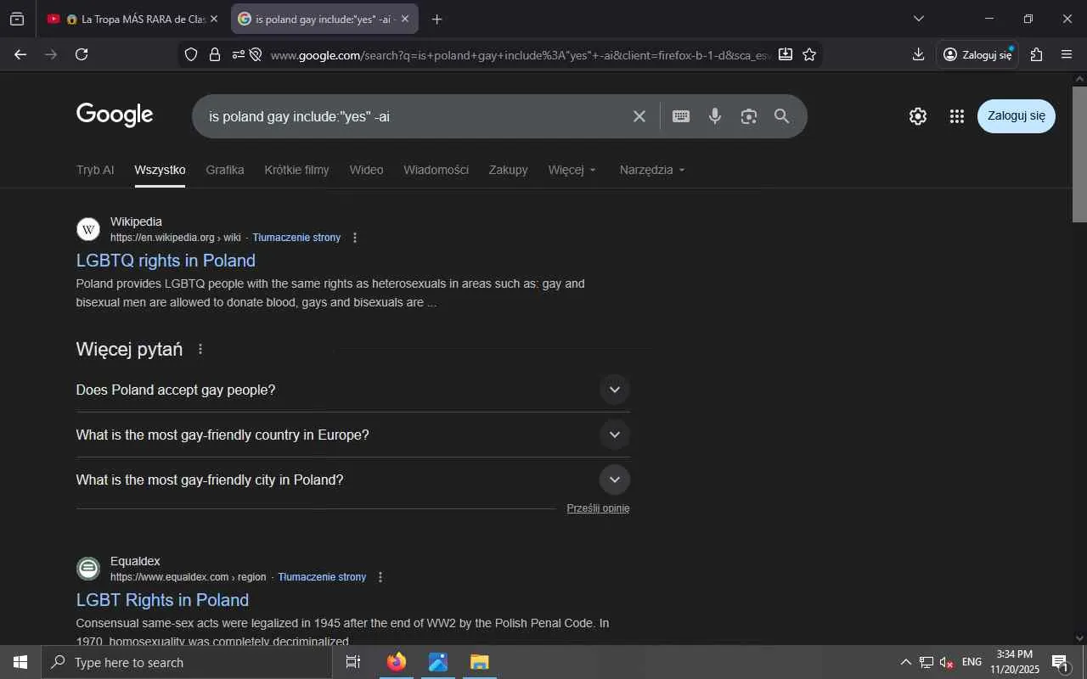
Task: Open options for Więcej pytań section
Action: tap(200, 349)
